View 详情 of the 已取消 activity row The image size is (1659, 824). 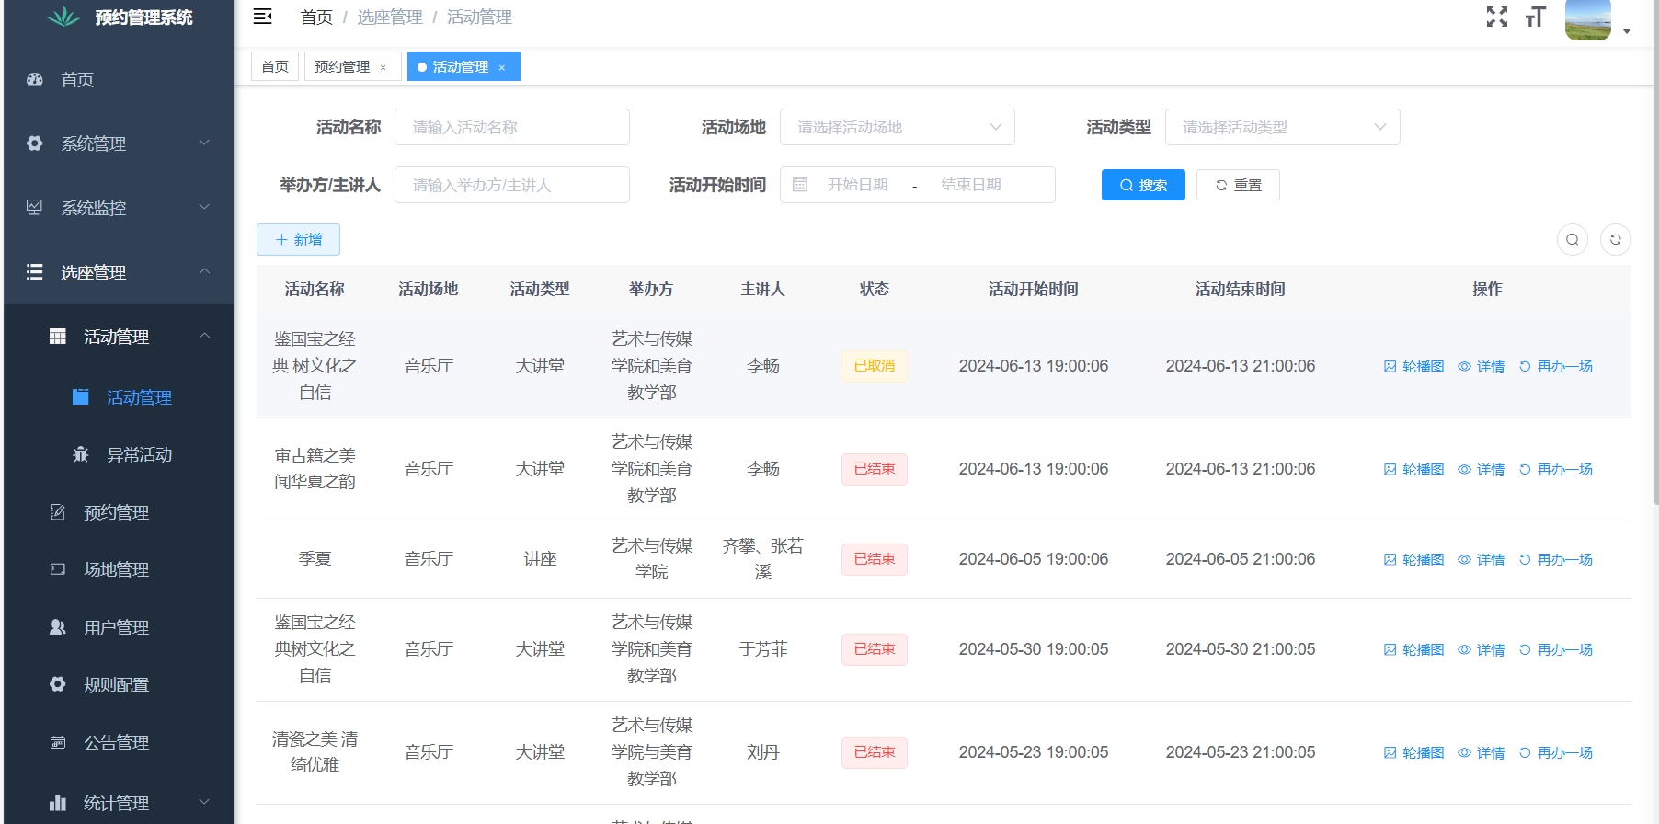tap(1481, 366)
